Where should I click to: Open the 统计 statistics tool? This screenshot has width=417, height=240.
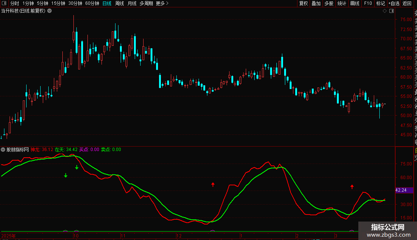pyautogui.click(x=342, y=3)
